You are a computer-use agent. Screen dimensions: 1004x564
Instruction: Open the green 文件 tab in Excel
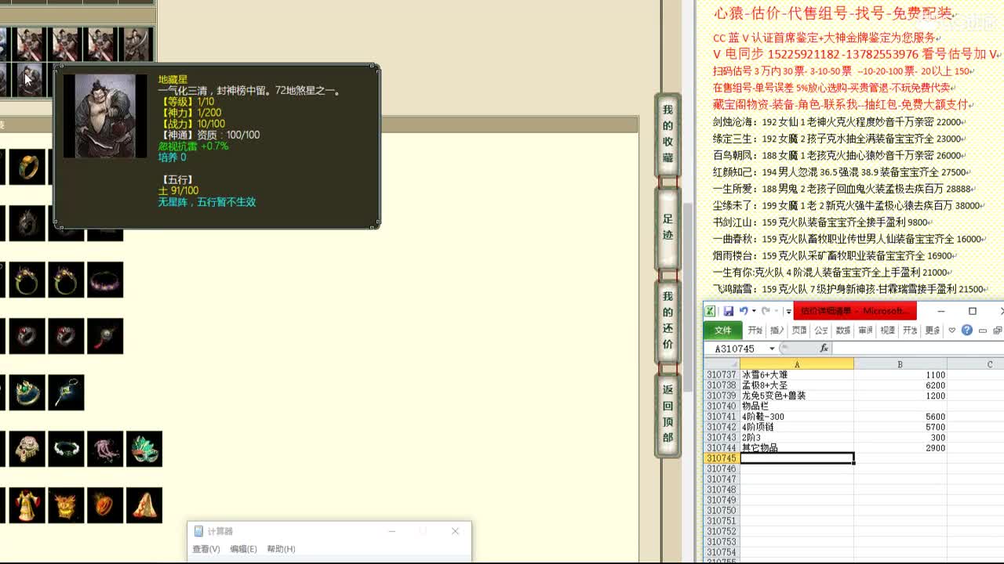point(722,330)
